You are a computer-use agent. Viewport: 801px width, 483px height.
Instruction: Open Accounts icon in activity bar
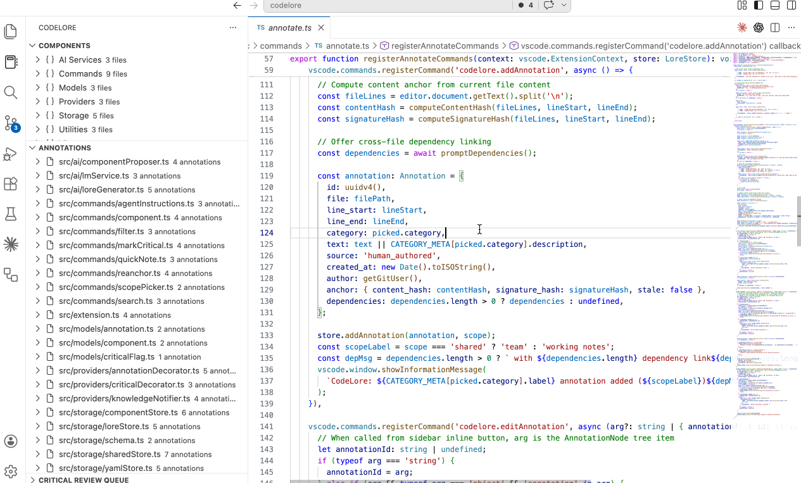pyautogui.click(x=11, y=441)
